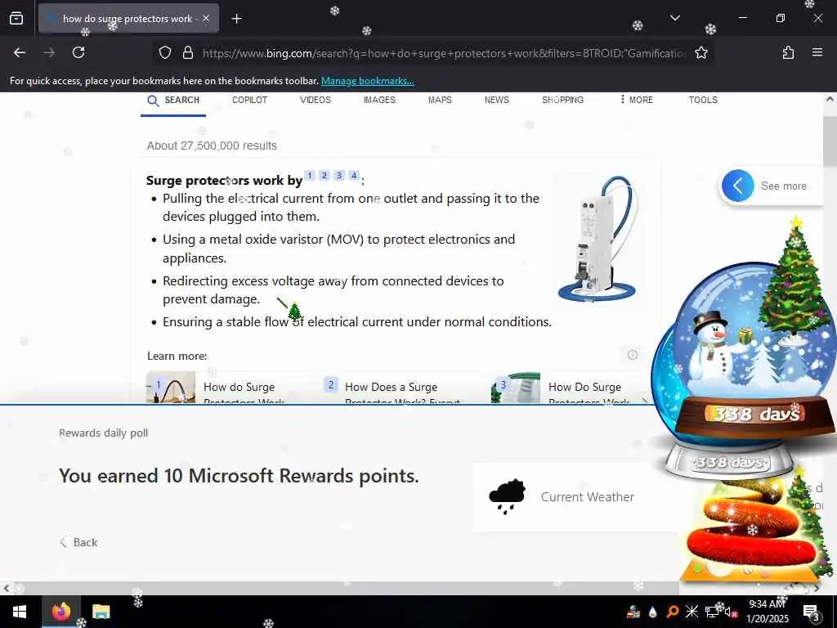The width and height of the screenshot is (837, 628).
Task: View site security padlock info
Action: [x=187, y=52]
